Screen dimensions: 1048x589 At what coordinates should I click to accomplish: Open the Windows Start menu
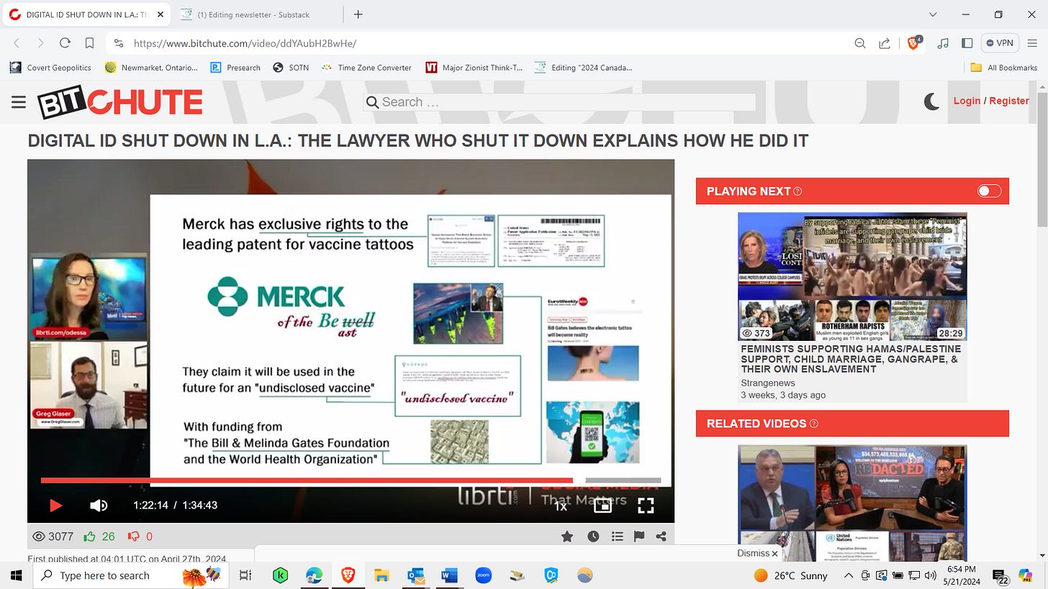pos(16,575)
